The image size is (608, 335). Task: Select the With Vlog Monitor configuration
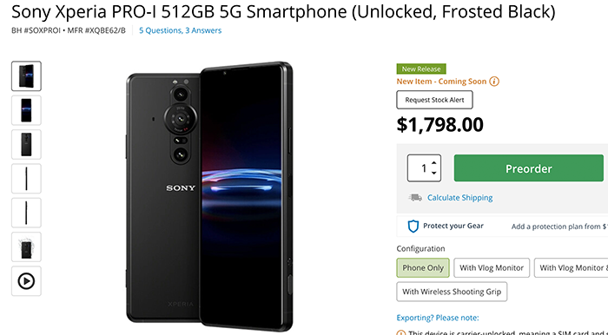coord(492,268)
